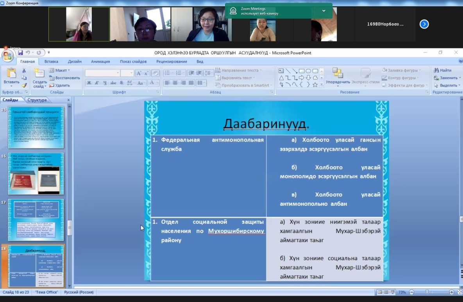Select the Format Painter brush icon
The height and width of the screenshot is (302, 463).
[24, 85]
